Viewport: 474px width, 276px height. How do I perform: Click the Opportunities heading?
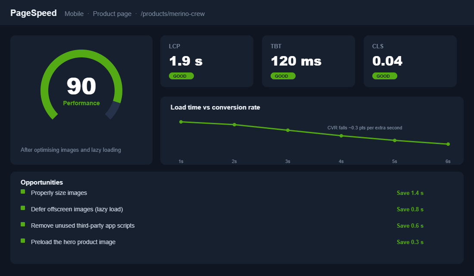click(x=42, y=182)
